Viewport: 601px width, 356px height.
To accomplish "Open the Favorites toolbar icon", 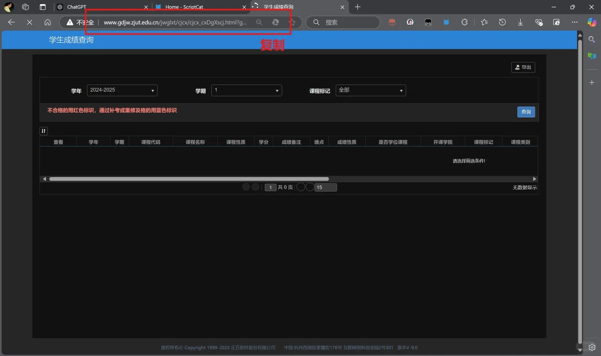I will click(x=485, y=22).
